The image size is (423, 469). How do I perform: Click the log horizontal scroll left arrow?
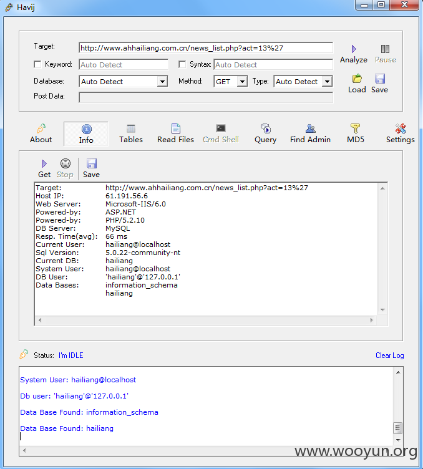(x=24, y=450)
